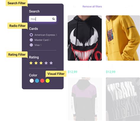Click the $12,99 price under Venom hoodie
The height and width of the screenshot is (121, 140).
point(72,72)
